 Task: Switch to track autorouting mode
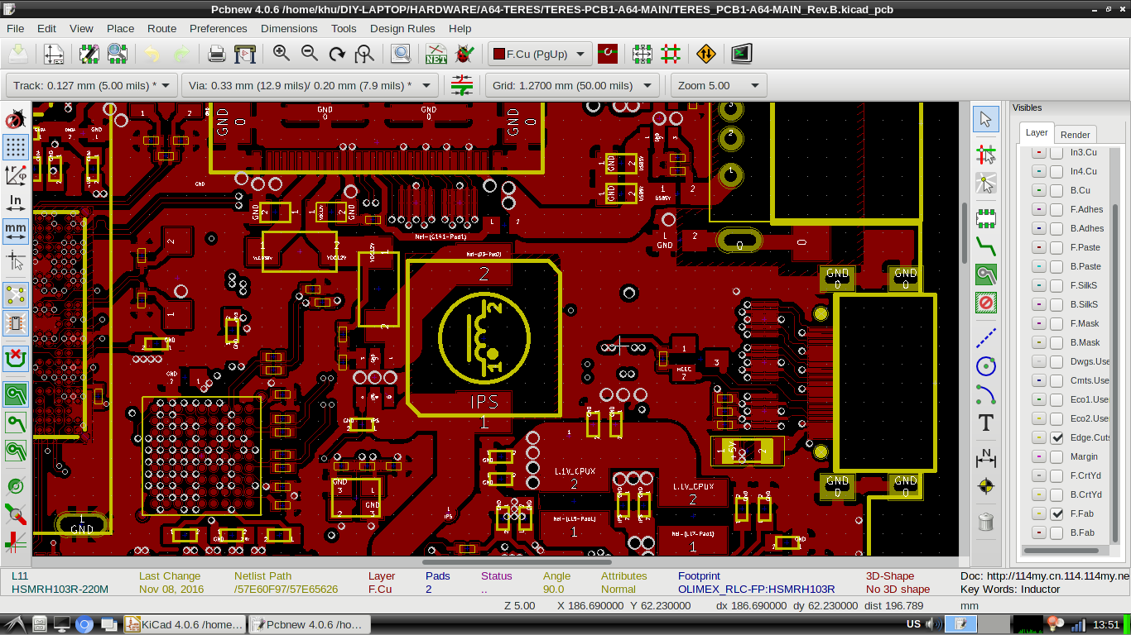[x=671, y=55]
